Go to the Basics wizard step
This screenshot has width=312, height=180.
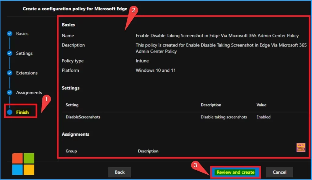[x=22, y=33]
